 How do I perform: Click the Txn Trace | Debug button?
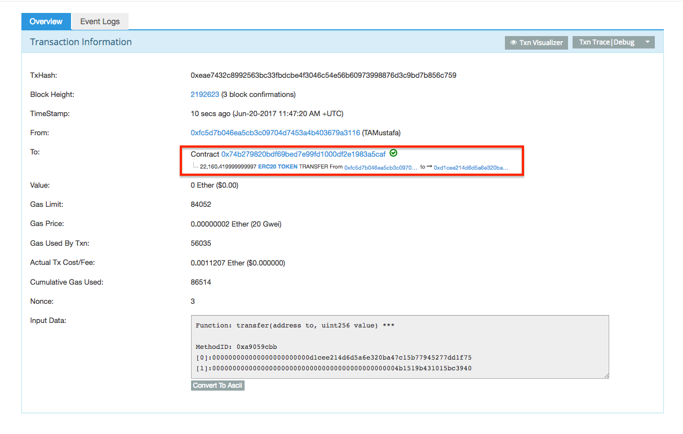click(x=606, y=42)
